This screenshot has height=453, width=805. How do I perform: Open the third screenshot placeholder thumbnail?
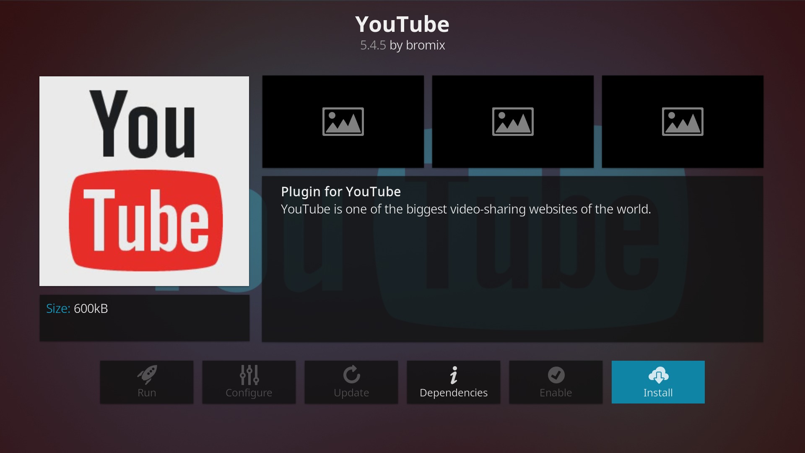click(x=683, y=122)
